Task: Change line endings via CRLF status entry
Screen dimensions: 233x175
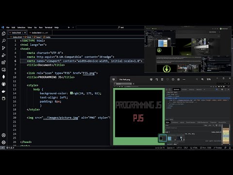Action: click(186, 148)
